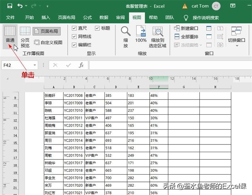The height and width of the screenshot is (195, 252).
Task: Click the select-all corner triangle
Action: coord(7,79)
